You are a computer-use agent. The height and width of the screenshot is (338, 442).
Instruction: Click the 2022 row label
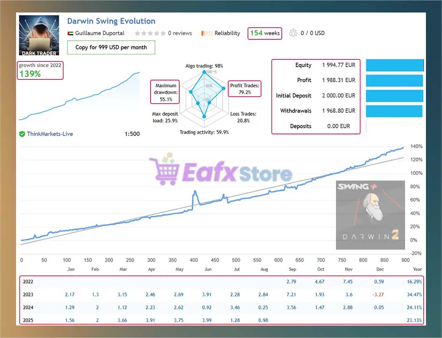click(x=28, y=282)
